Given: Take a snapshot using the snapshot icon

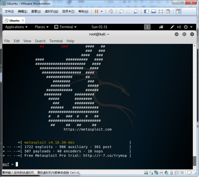Looking at the screenshot, I should coord(121,12).
